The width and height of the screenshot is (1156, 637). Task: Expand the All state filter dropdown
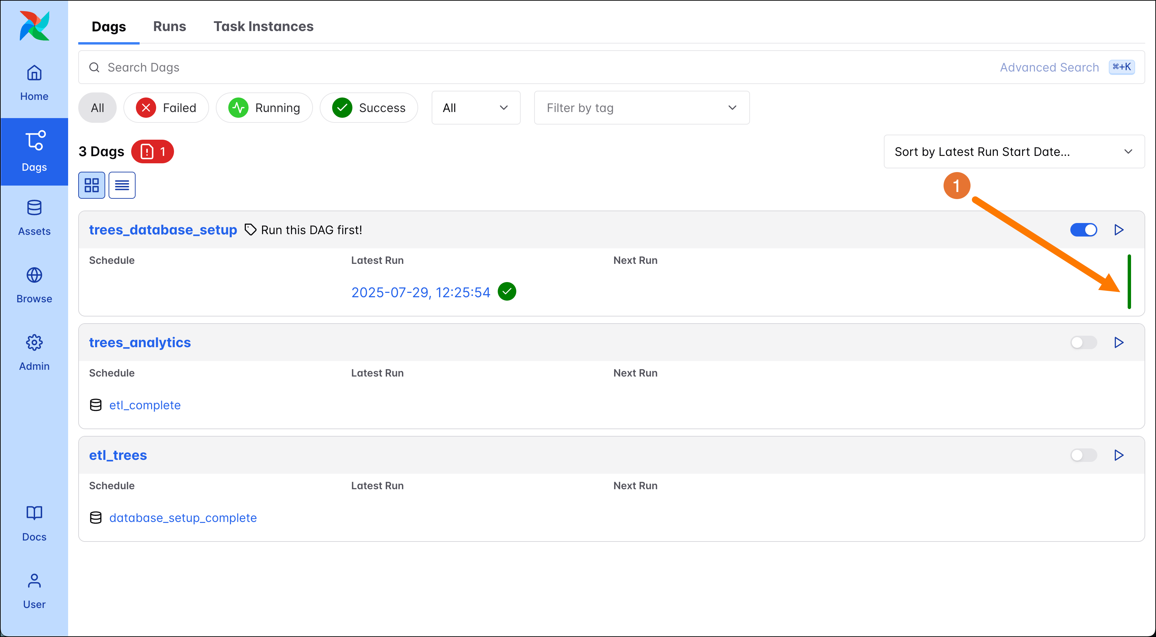click(475, 108)
